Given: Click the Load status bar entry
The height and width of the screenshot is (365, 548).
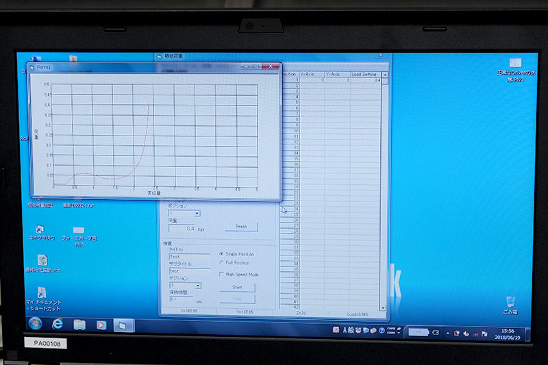Looking at the screenshot, I should point(358,314).
